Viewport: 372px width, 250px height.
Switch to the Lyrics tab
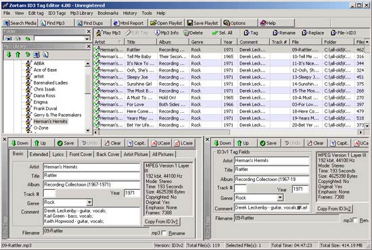58,154
